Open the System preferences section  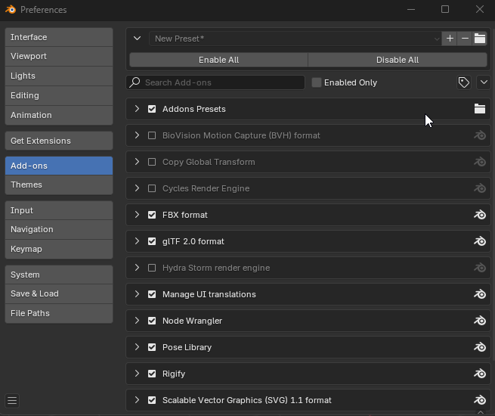59,275
